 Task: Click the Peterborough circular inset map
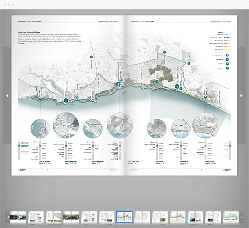(66, 126)
